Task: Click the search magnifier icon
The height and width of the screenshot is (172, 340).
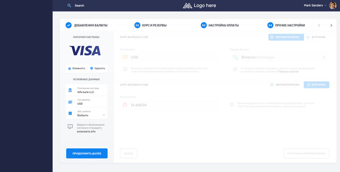Action: coord(69,6)
